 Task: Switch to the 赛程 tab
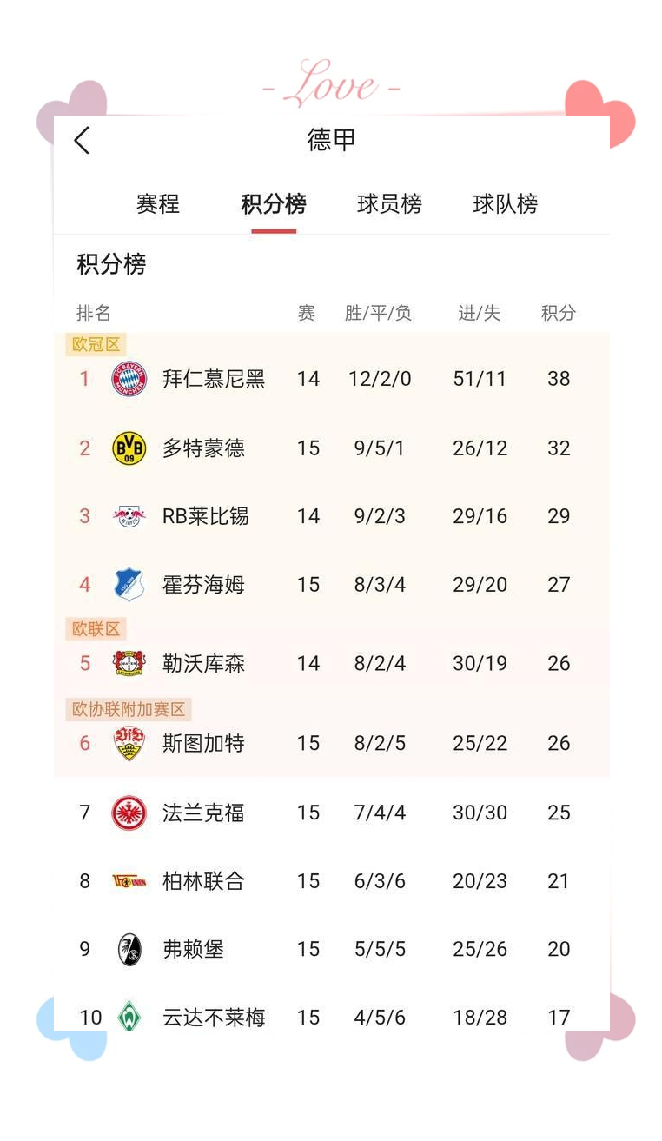[x=158, y=203]
